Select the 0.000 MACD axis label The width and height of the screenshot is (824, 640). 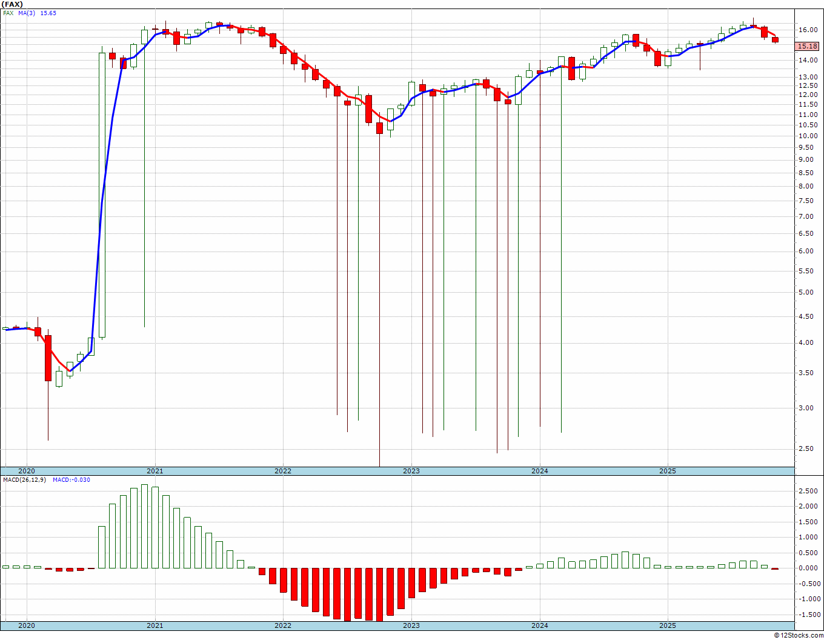tap(809, 568)
